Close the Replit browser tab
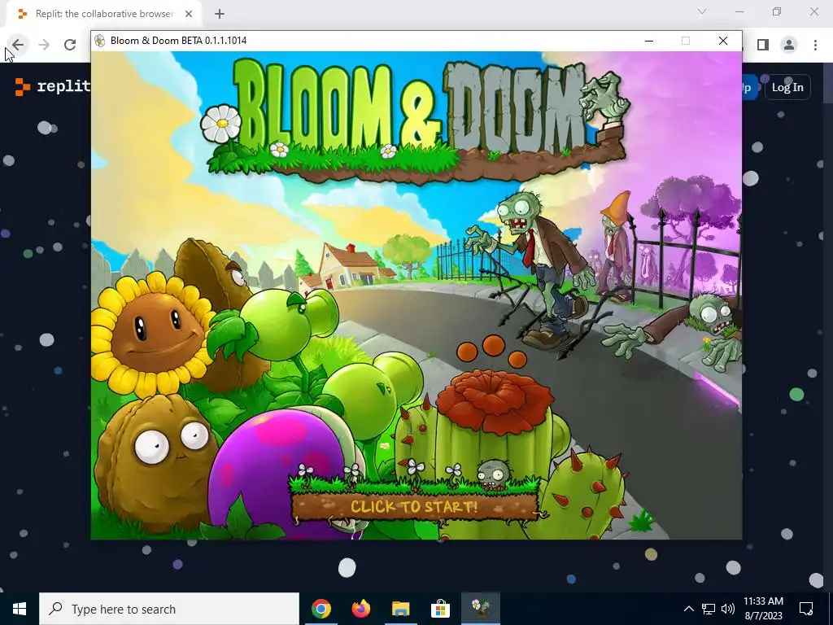Screen dimensions: 833x625 (189, 14)
